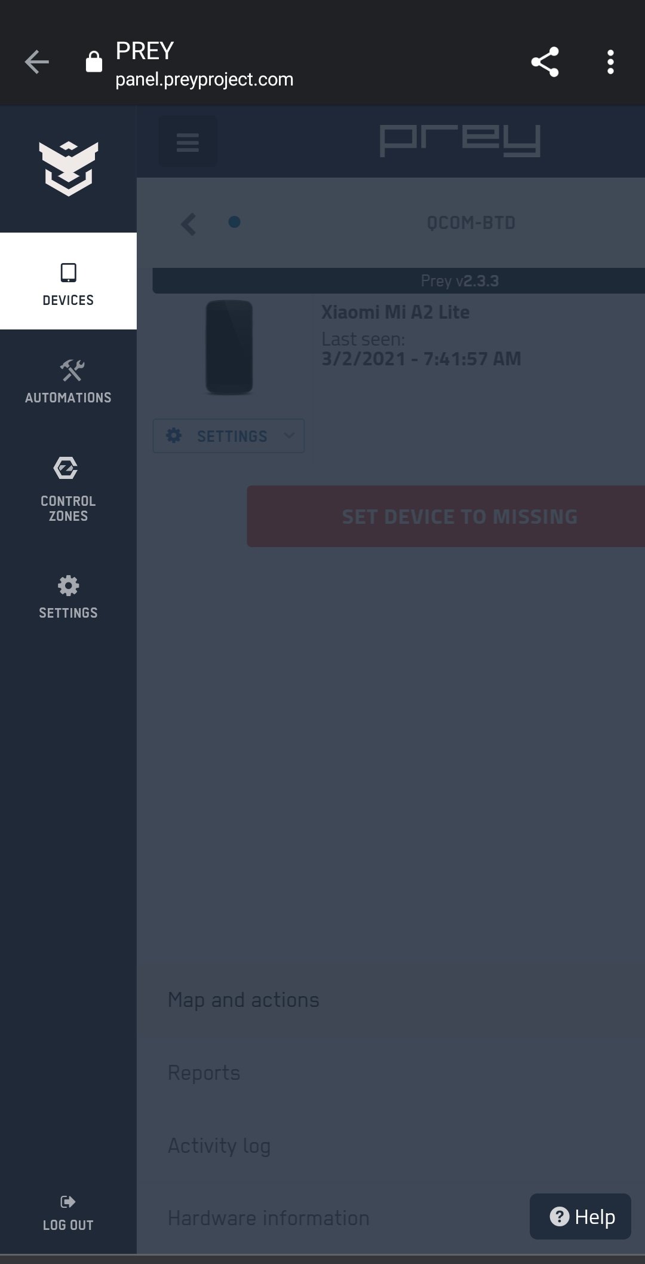Tap the browser back arrow
The width and height of the screenshot is (645, 1264).
click(37, 62)
